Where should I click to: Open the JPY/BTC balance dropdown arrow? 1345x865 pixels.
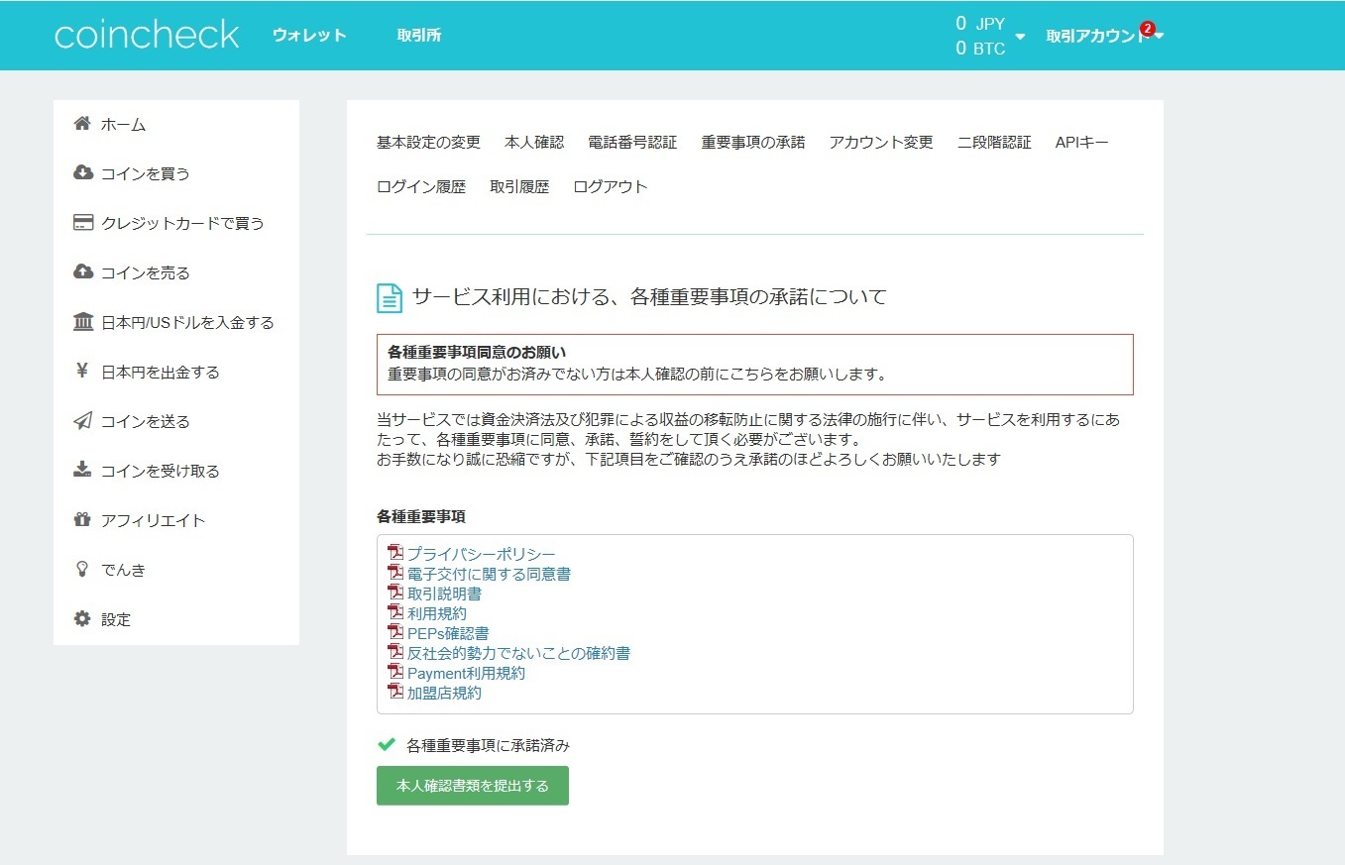(1021, 37)
